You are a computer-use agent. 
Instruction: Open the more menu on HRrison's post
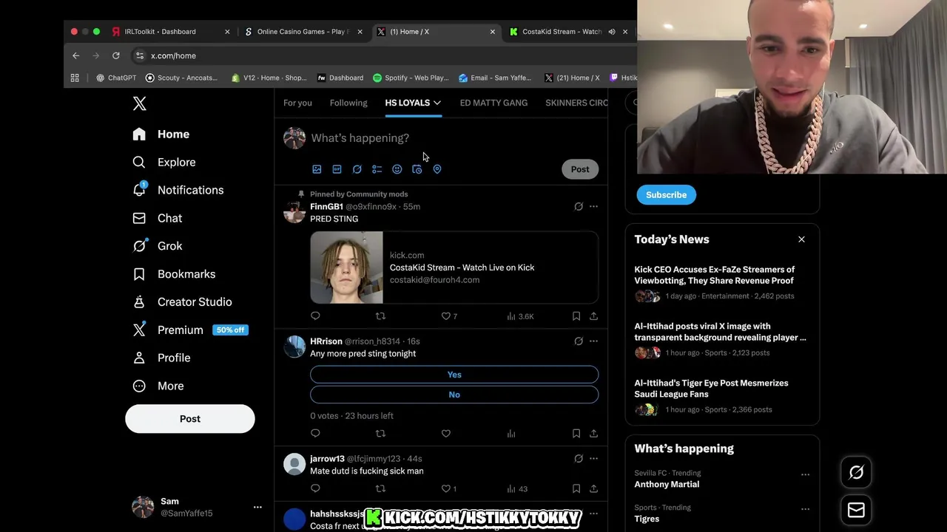(593, 341)
